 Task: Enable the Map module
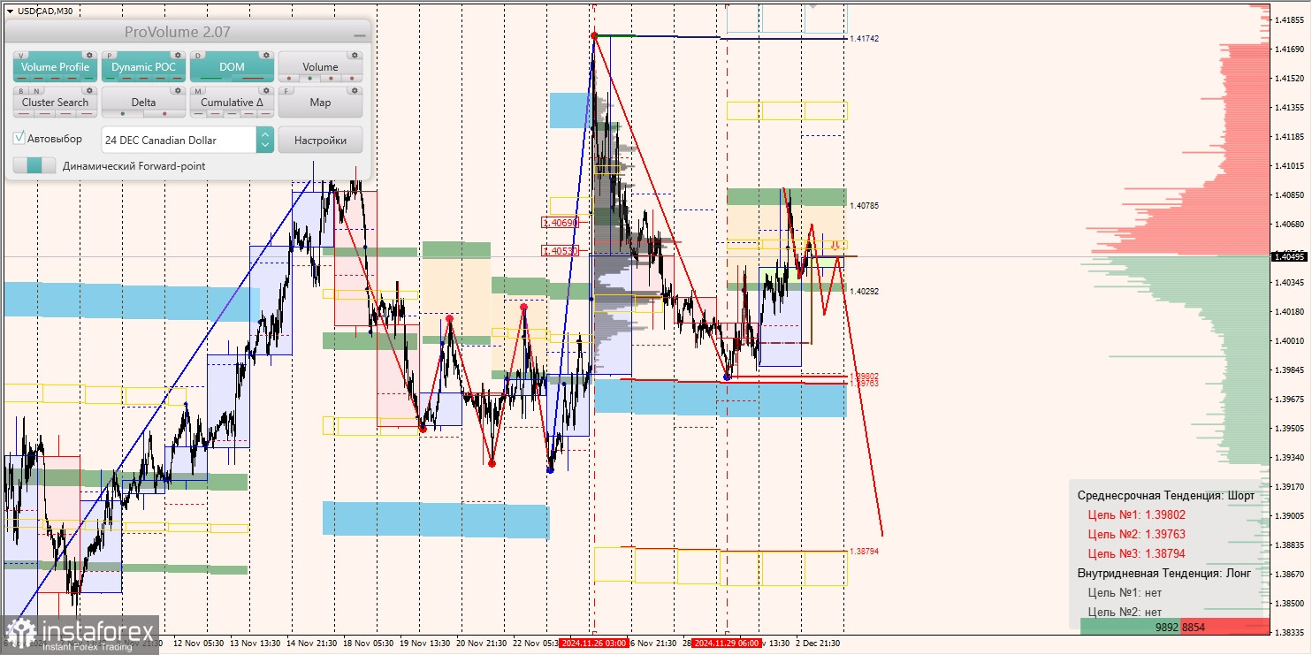320,103
